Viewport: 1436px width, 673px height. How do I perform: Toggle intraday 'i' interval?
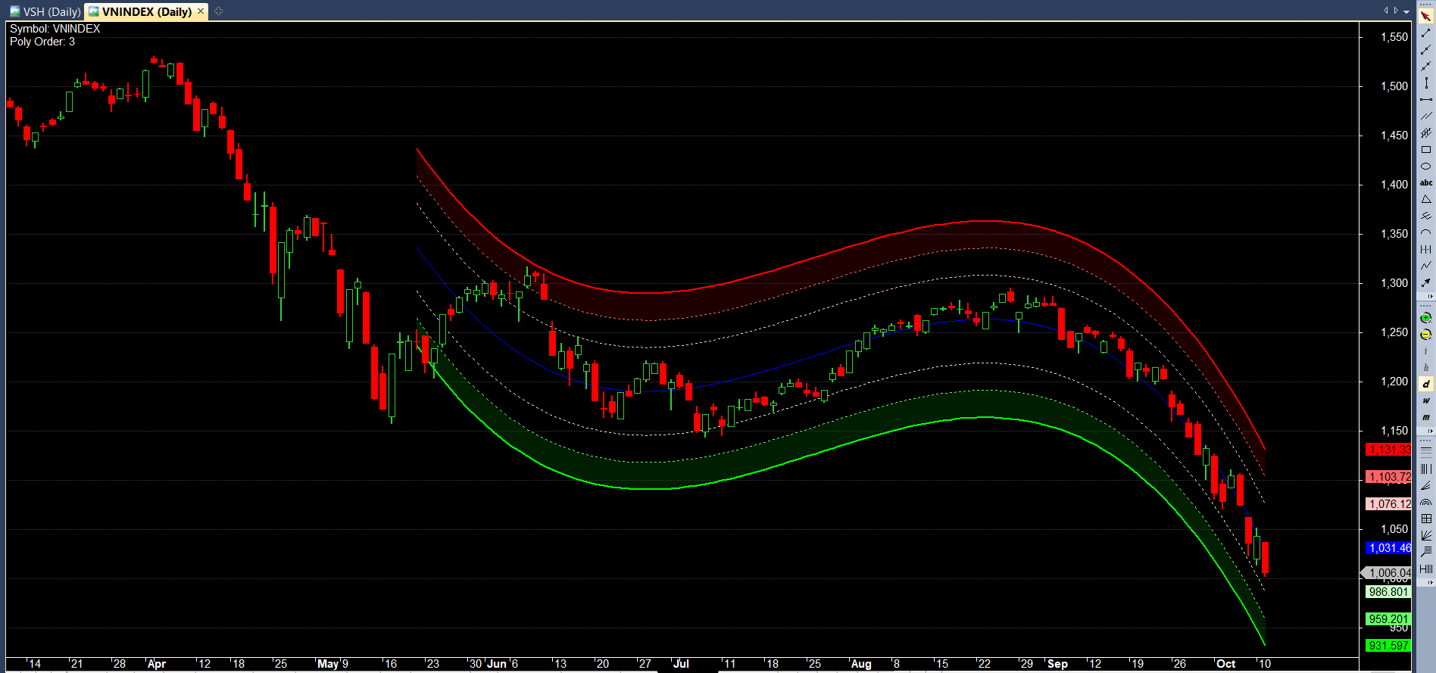pyautogui.click(x=1425, y=351)
